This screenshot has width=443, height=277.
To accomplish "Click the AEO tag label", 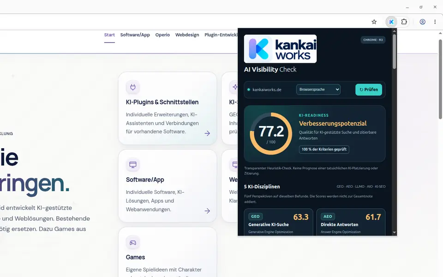I will pyautogui.click(x=328, y=217).
